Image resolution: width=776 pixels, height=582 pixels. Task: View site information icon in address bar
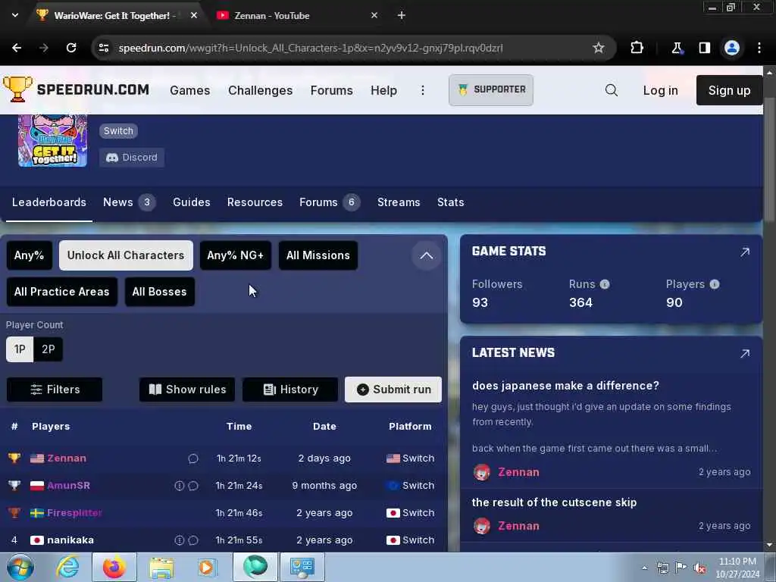(104, 48)
